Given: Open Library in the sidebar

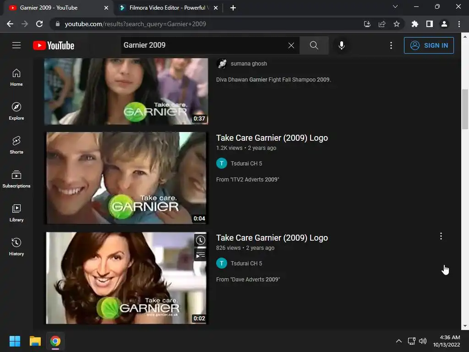Looking at the screenshot, I should tap(16, 213).
